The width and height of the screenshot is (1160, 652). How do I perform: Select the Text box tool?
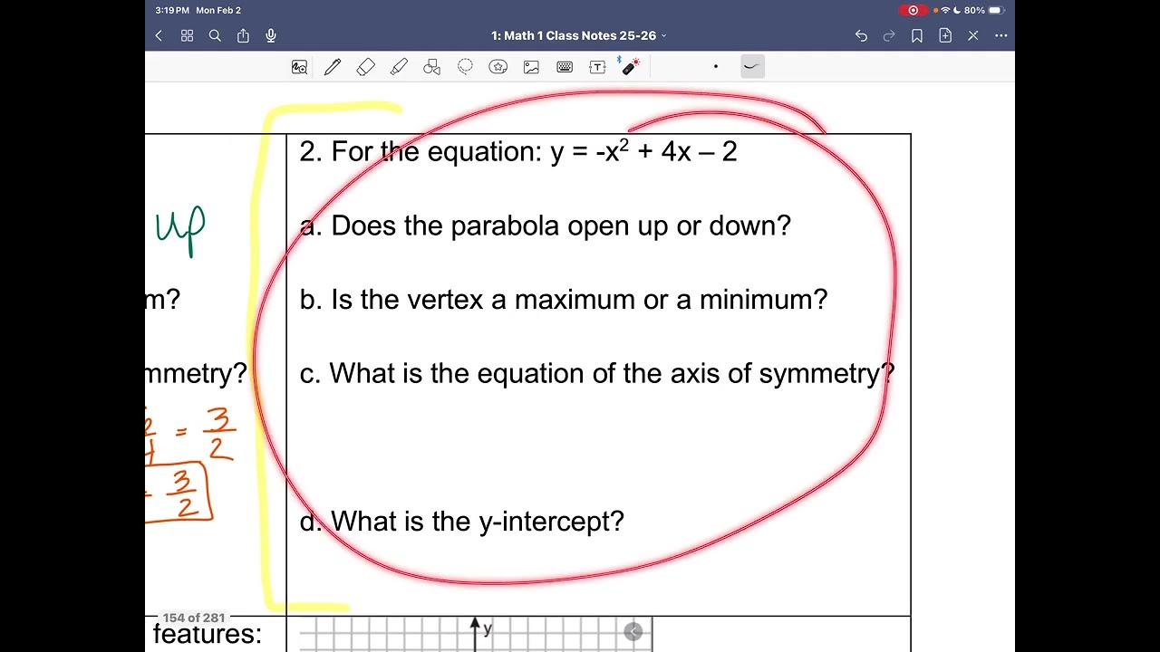(x=597, y=67)
